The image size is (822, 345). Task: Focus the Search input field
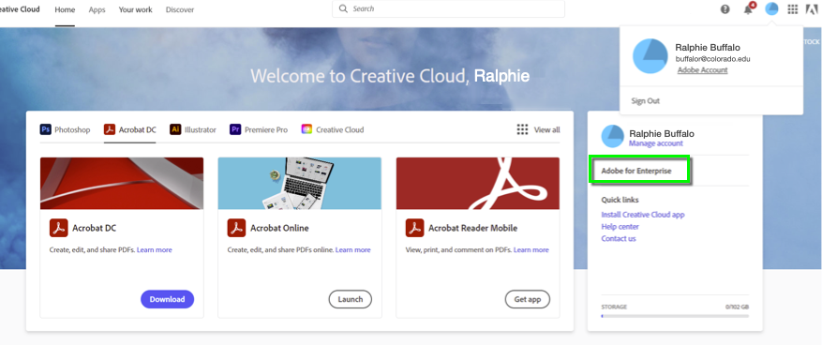click(x=449, y=9)
